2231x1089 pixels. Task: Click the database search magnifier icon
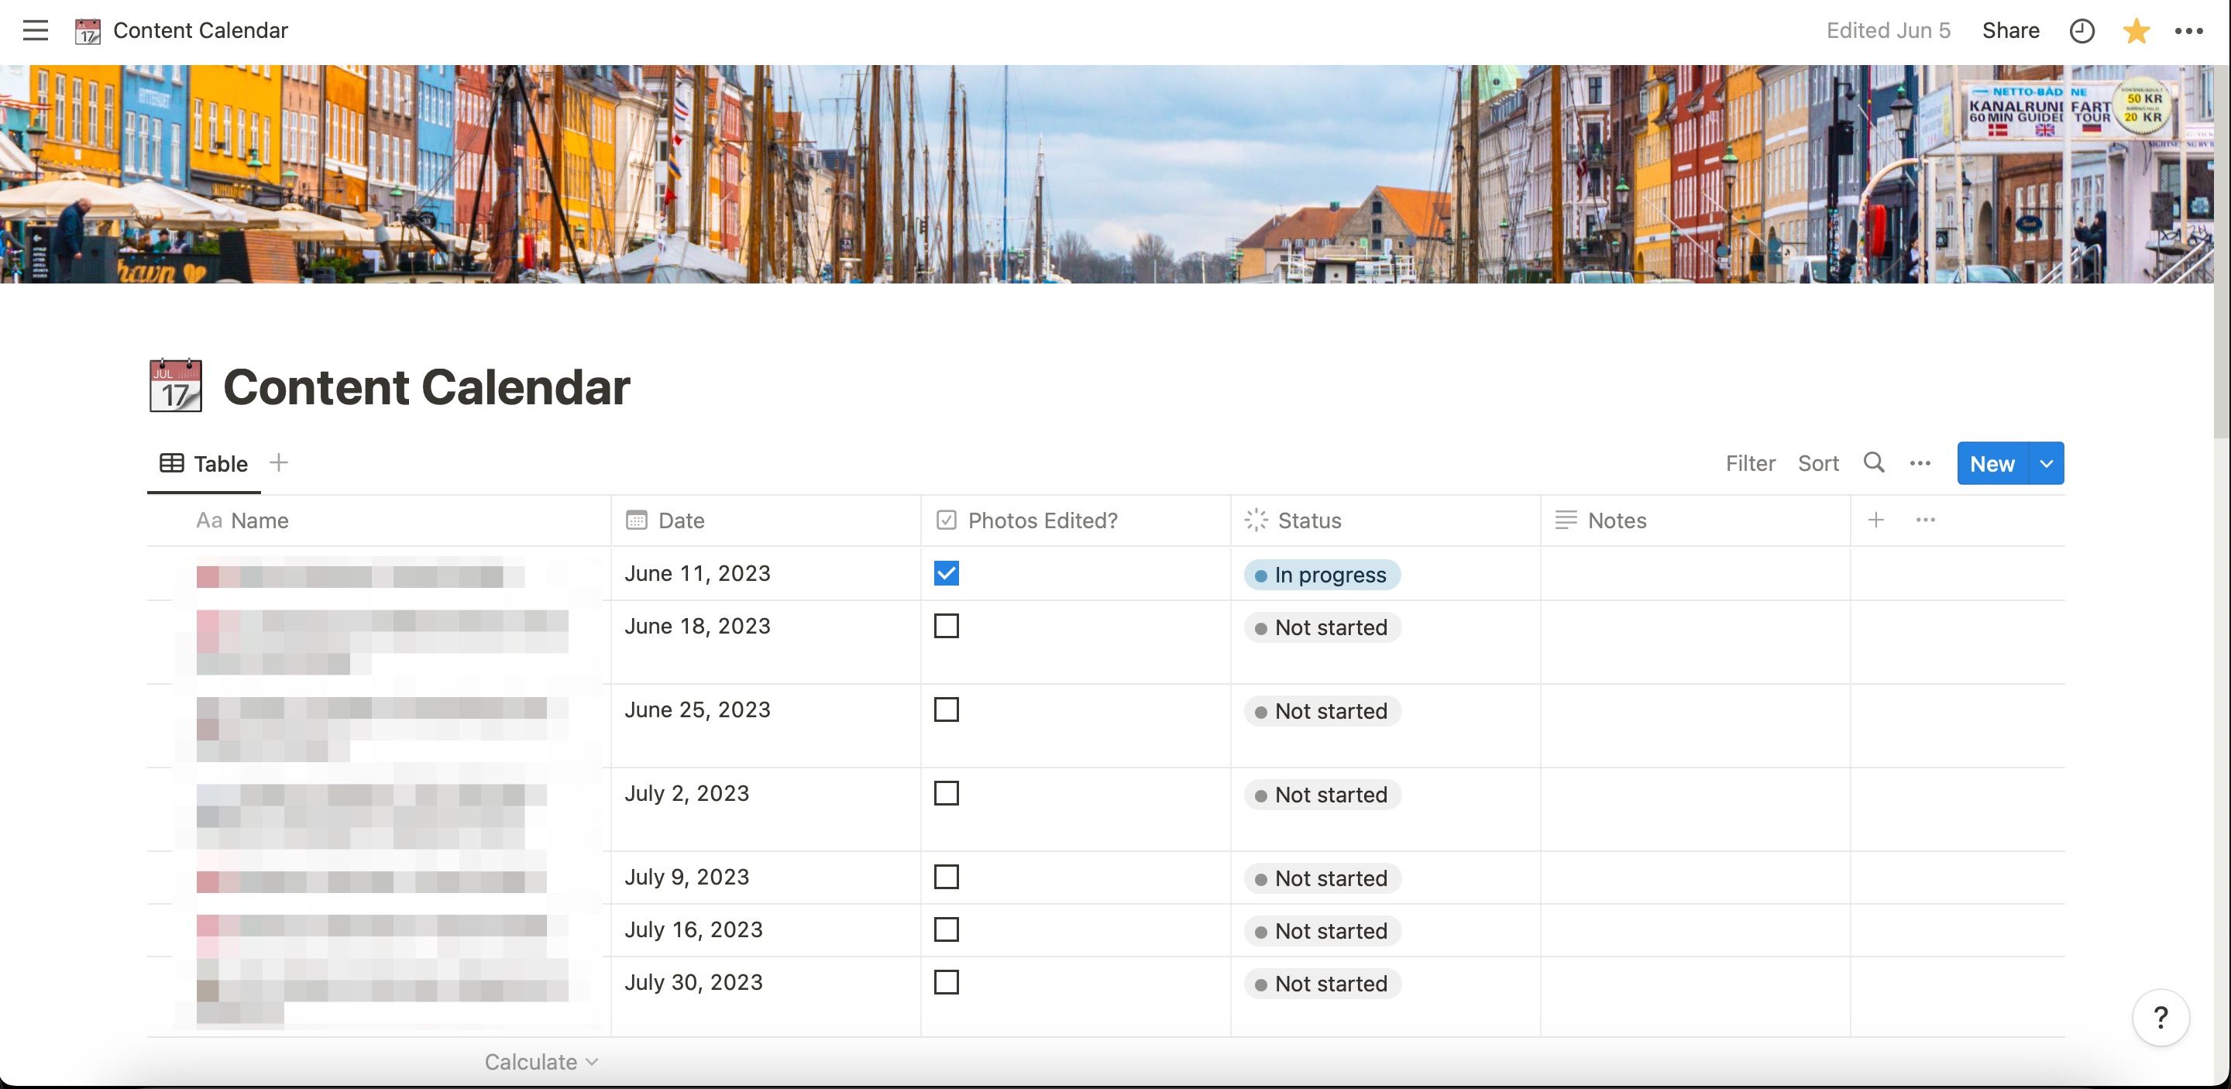[x=1873, y=463]
